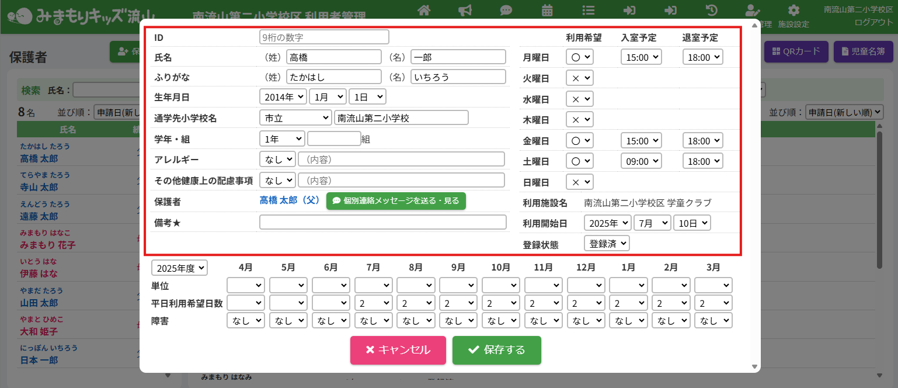Image resolution: width=898 pixels, height=388 pixels.
Task: Click the ログアウト link
Action: pyautogui.click(x=873, y=22)
